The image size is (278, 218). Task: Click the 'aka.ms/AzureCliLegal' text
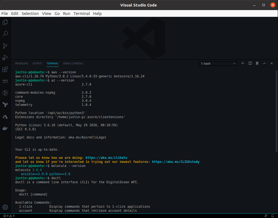[x=87, y=137]
